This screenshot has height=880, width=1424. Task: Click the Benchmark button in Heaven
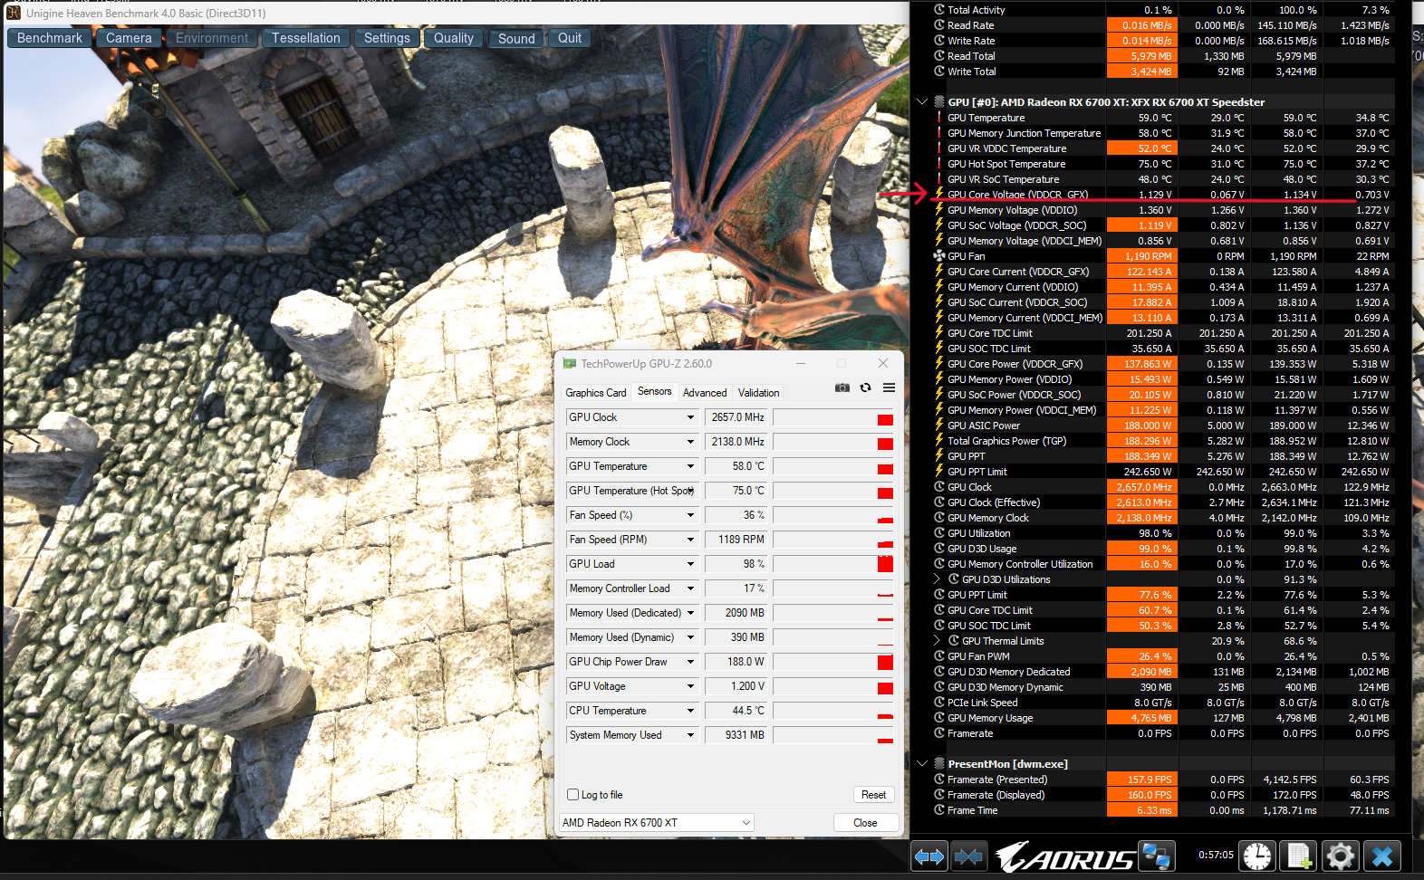(50, 38)
